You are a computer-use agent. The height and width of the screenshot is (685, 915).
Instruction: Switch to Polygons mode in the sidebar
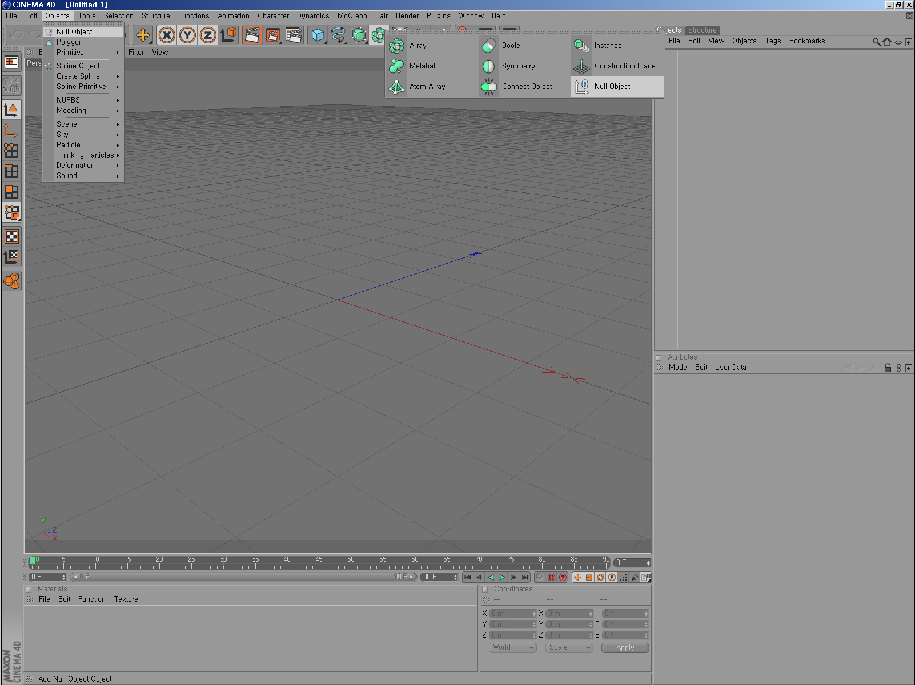[11, 192]
